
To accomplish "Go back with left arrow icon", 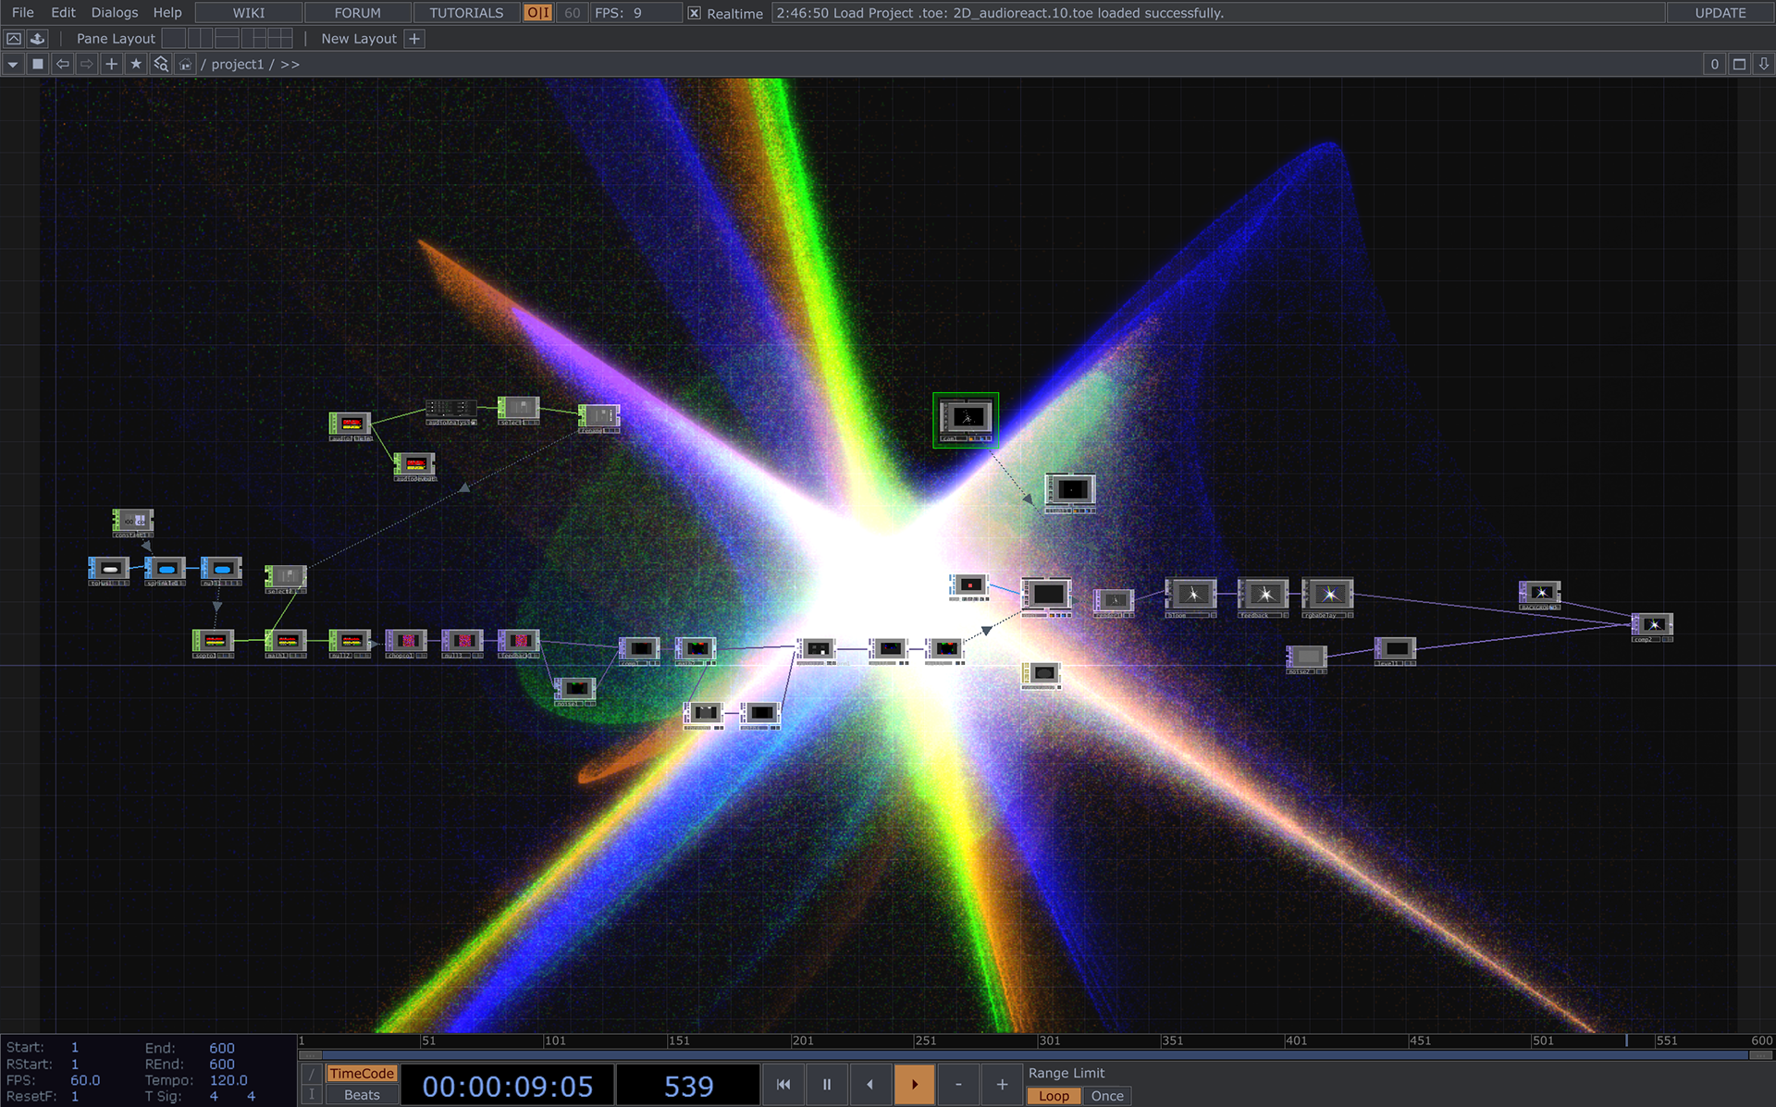I will [x=62, y=64].
